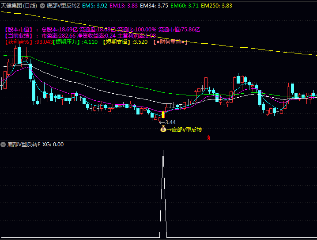Expand the 底部V型反转Z indicator dropdown arrow
The height and width of the screenshot is (240, 317).
click(x=42, y=6)
